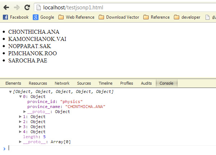Expand the 1: Object entry
The width and height of the screenshot is (216, 155).
[x=21, y=117]
